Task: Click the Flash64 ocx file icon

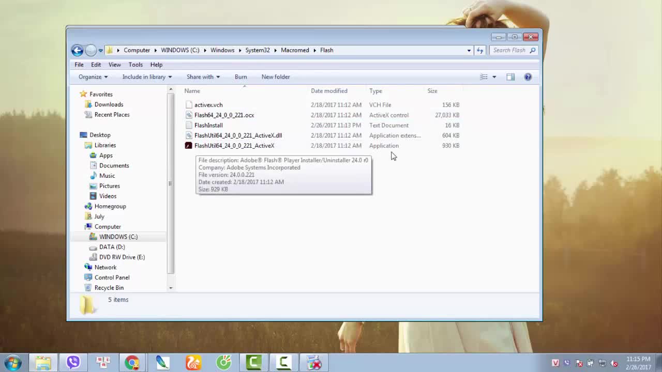Action: pyautogui.click(x=188, y=115)
